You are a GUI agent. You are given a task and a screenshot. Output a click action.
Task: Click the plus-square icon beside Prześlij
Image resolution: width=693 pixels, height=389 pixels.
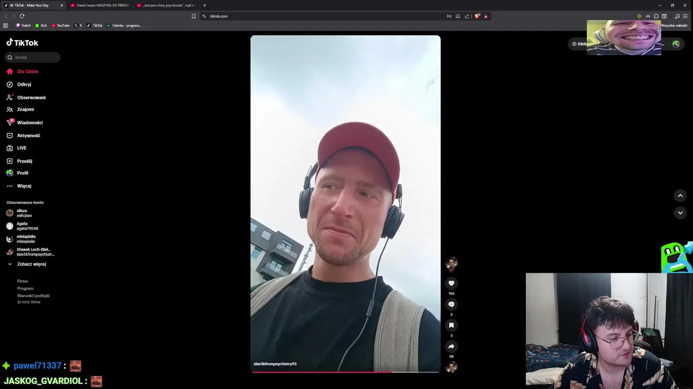(10, 161)
